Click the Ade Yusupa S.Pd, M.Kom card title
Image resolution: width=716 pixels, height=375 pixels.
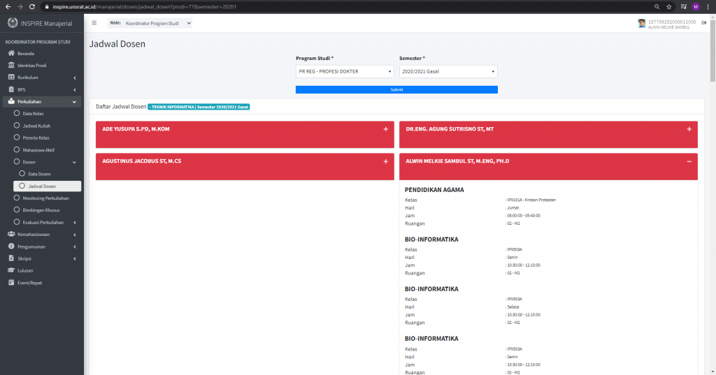pos(136,129)
